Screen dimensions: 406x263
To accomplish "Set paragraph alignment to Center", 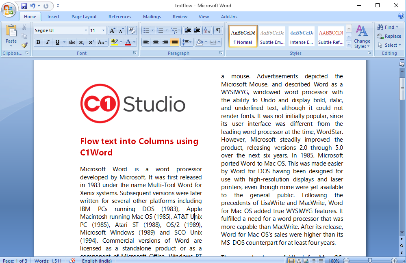I will click(x=156, y=42).
